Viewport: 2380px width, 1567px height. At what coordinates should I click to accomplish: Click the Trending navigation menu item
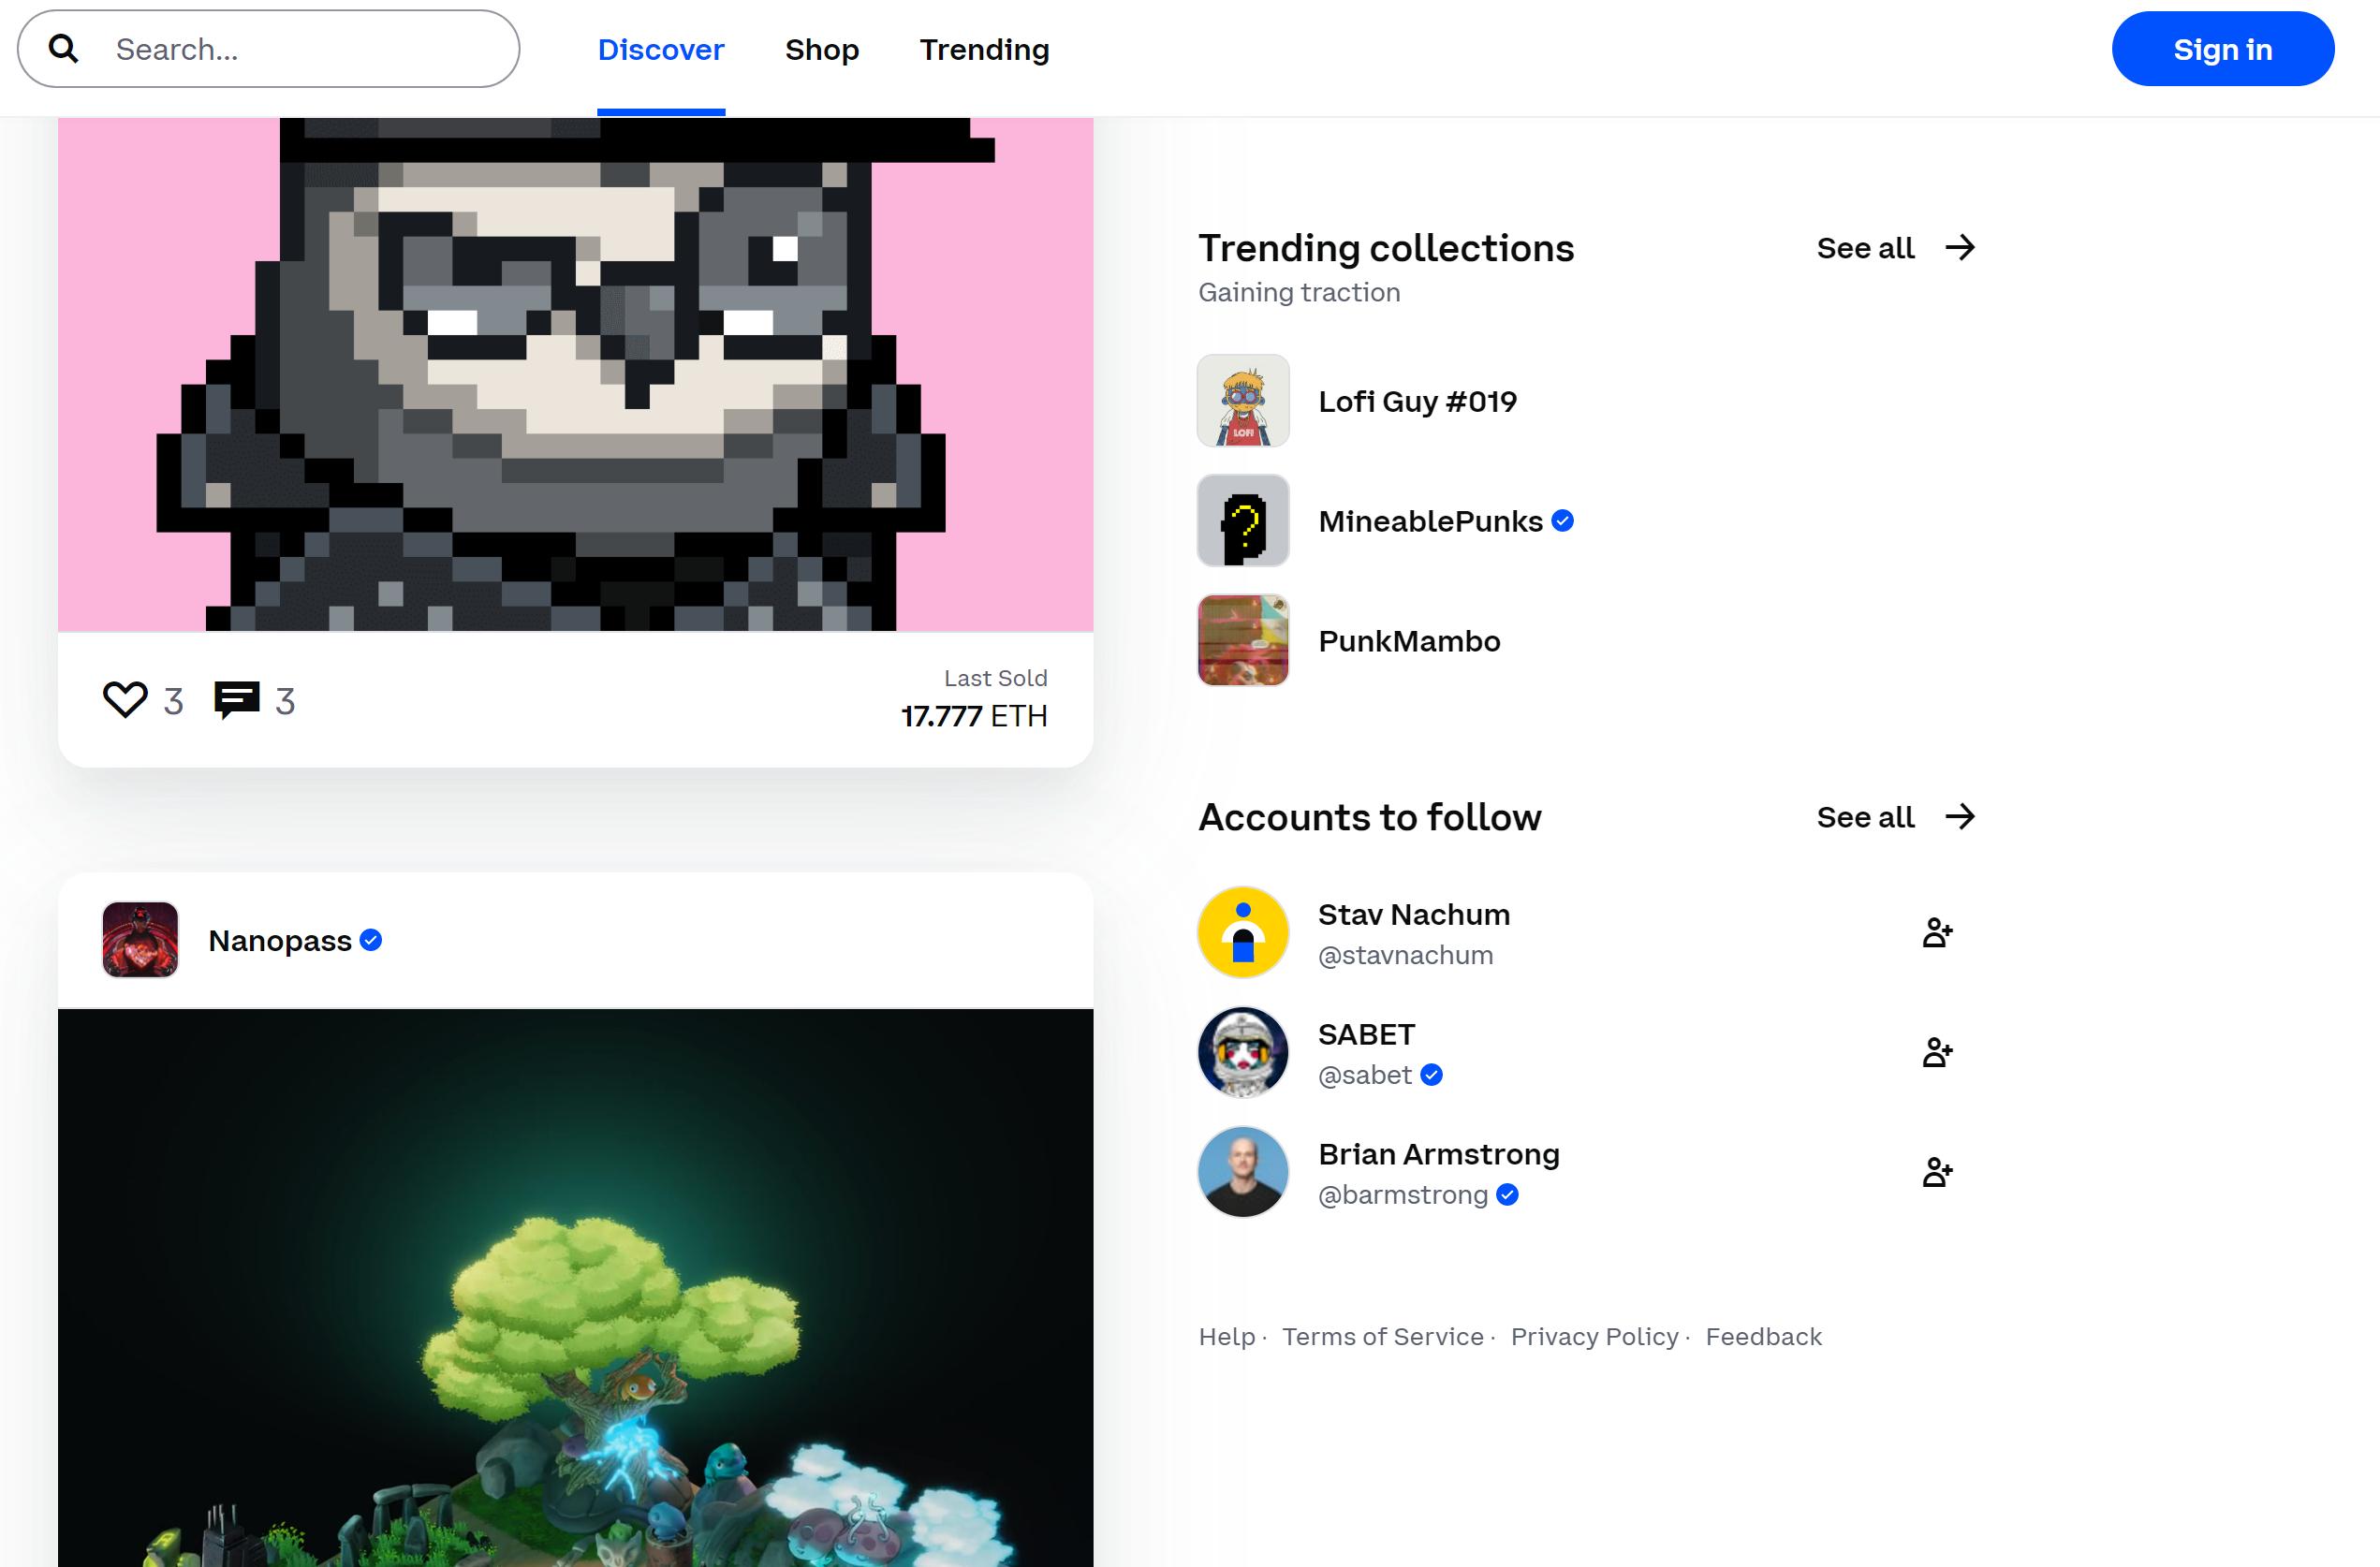(983, 49)
